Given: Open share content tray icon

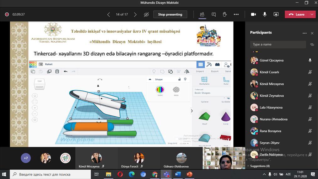Looking at the screenshot, I should click(276, 15).
